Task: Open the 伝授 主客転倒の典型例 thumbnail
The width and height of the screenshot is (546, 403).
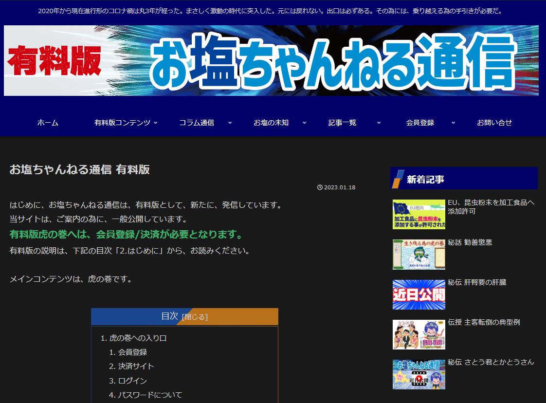Action: point(419,334)
